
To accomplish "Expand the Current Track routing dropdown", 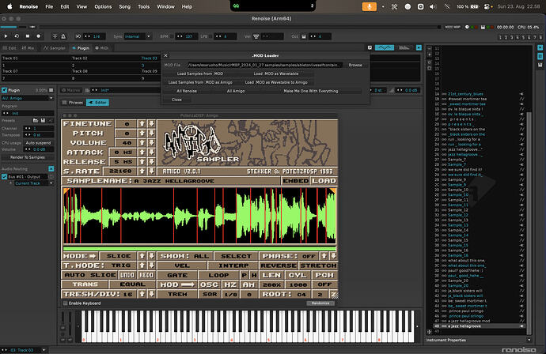I will click(x=34, y=183).
